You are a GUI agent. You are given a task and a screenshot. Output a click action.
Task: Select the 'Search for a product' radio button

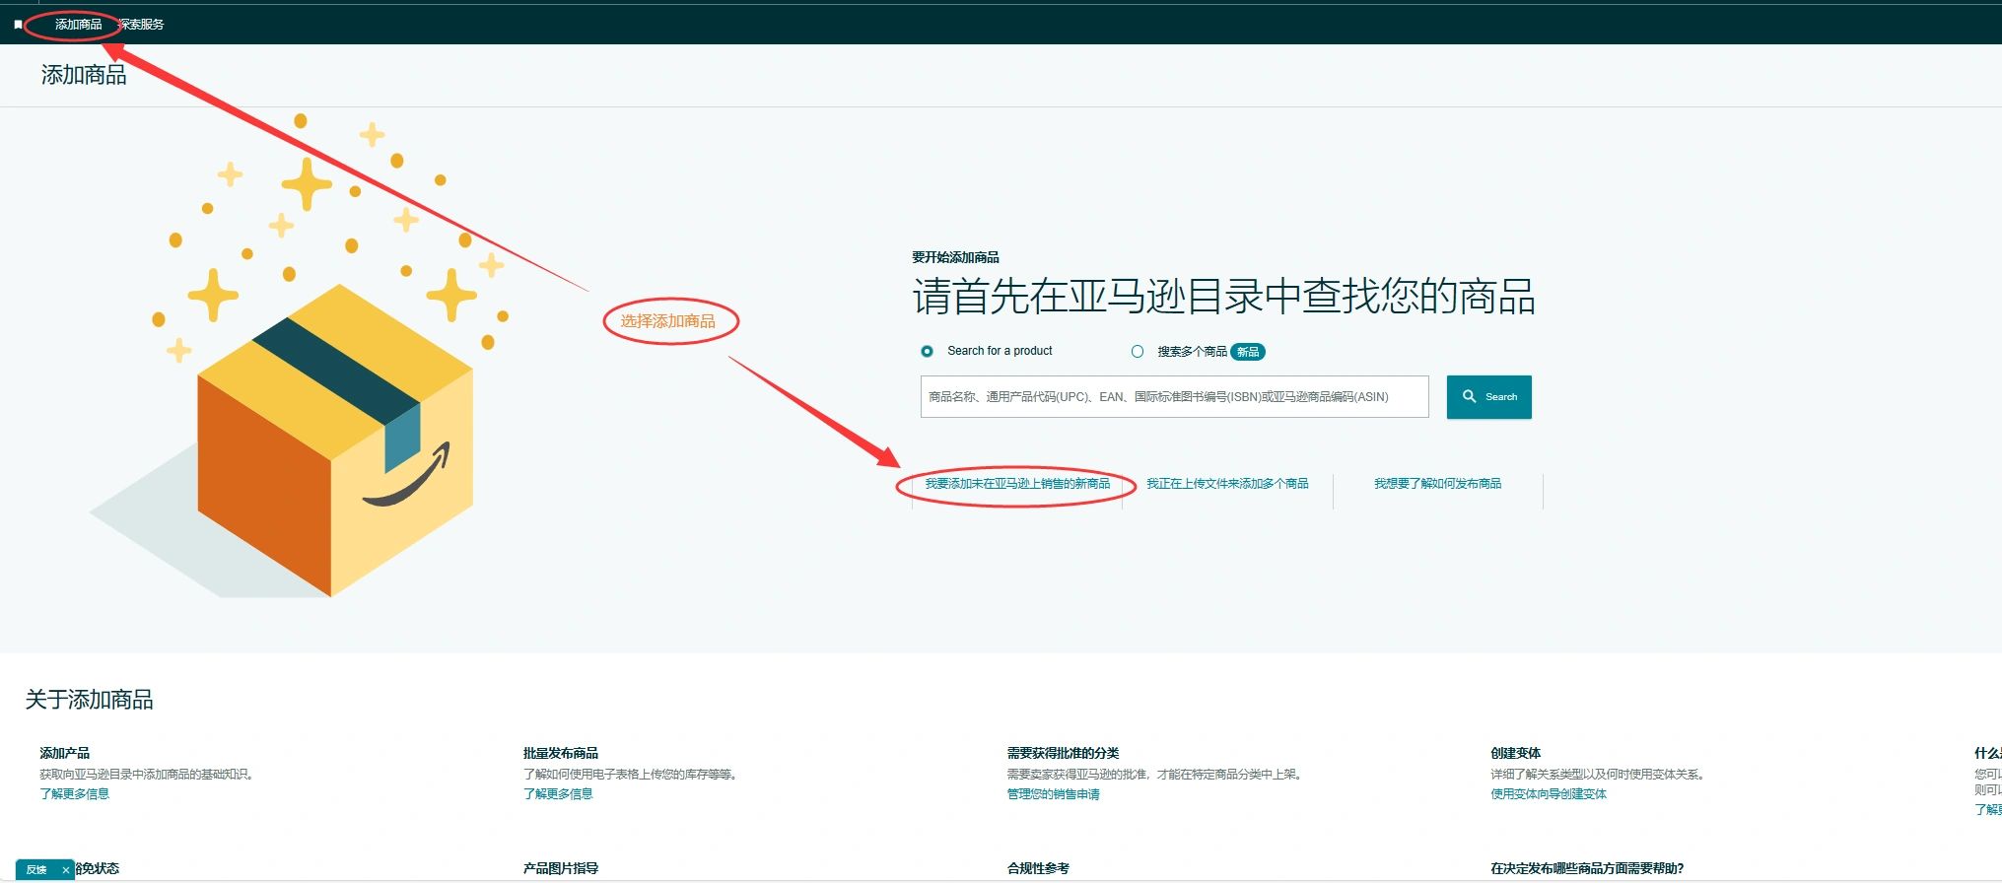927,351
